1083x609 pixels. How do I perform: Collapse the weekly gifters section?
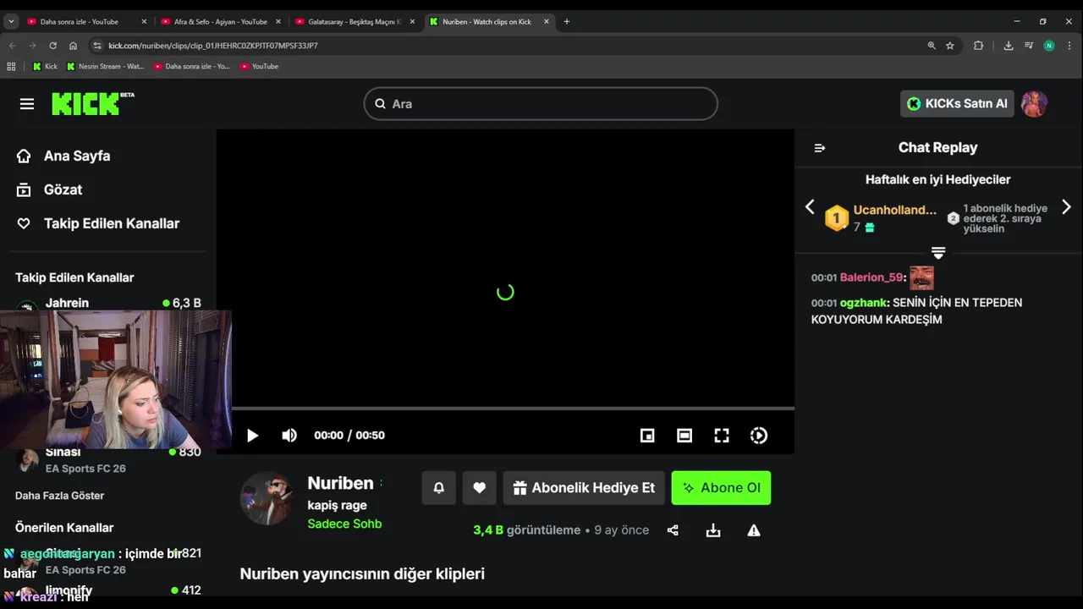click(938, 253)
